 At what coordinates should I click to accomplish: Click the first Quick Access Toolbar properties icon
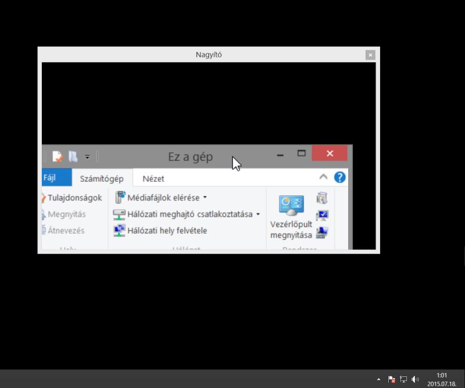(x=56, y=156)
